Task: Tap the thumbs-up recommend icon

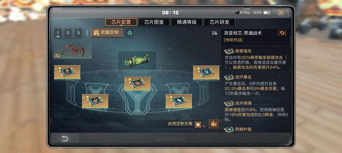Action: point(214,124)
